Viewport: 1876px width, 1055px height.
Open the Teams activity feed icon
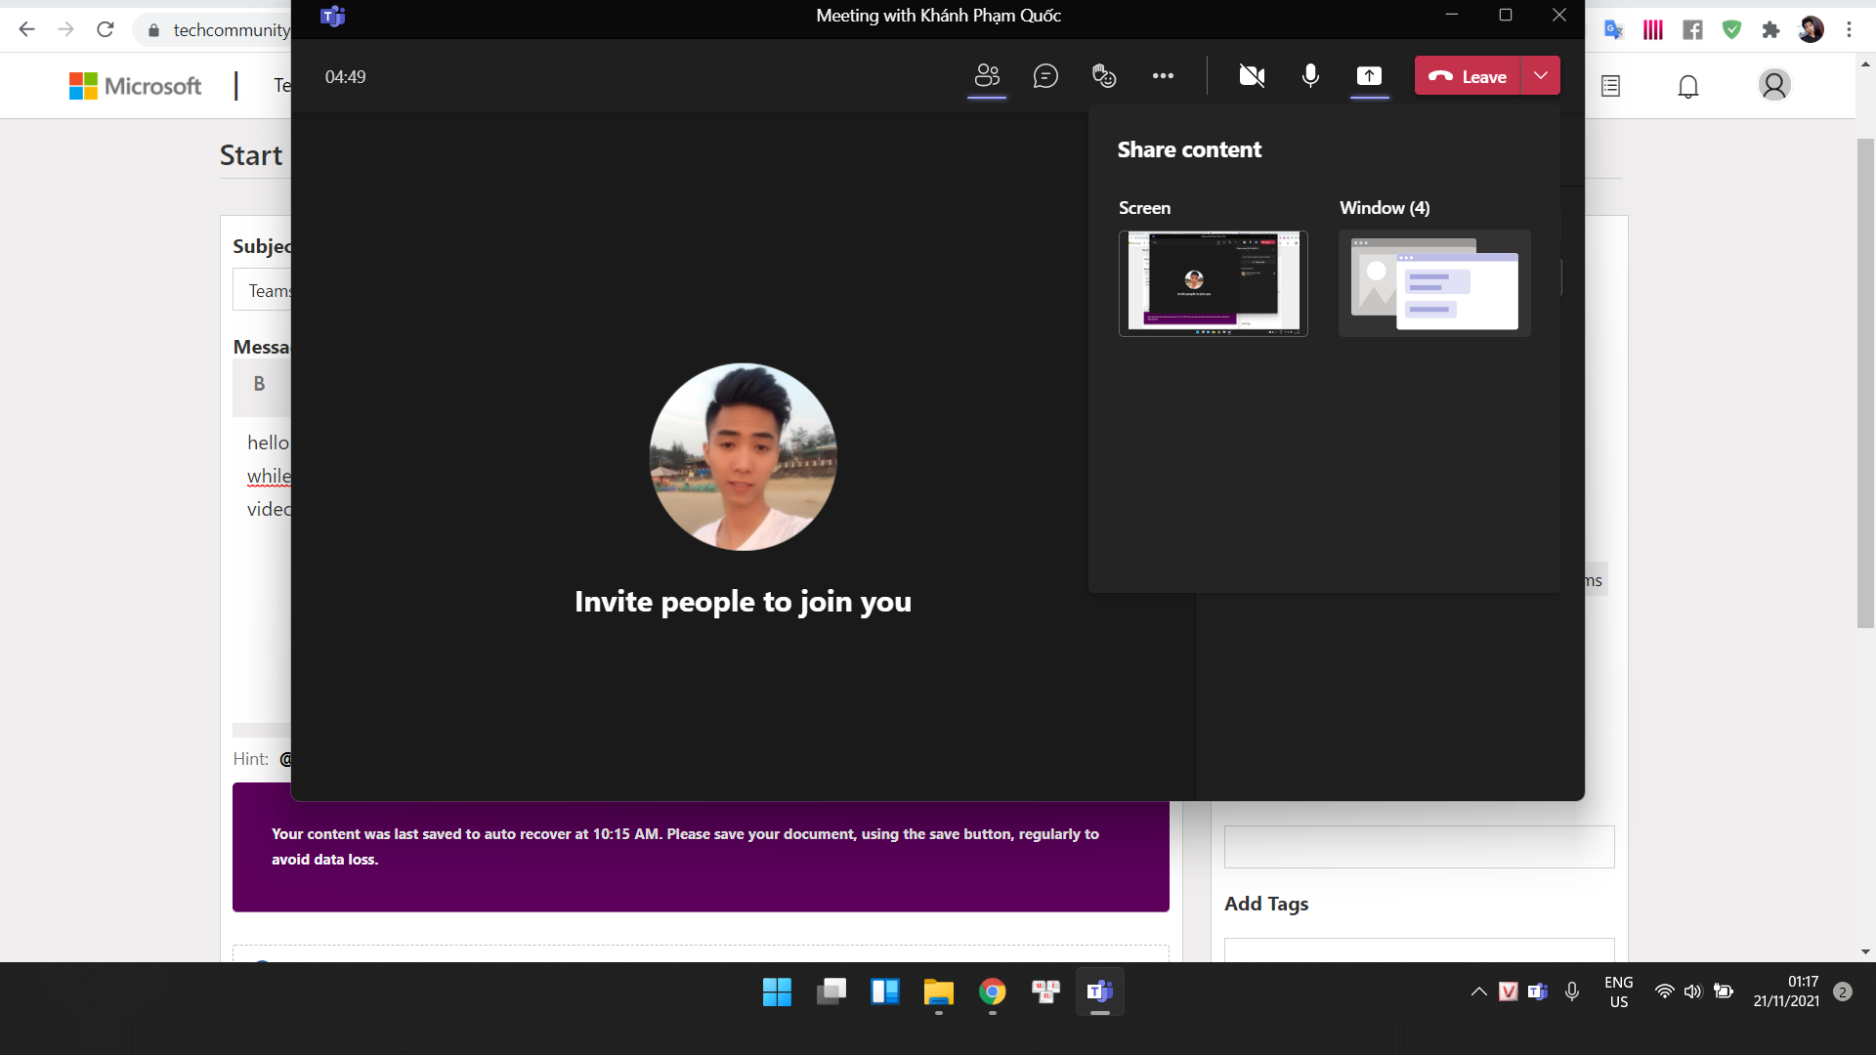[x=1610, y=86]
